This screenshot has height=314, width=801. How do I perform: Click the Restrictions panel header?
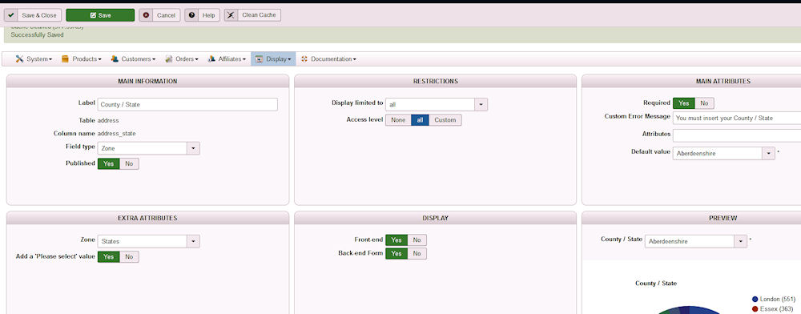[x=435, y=81]
